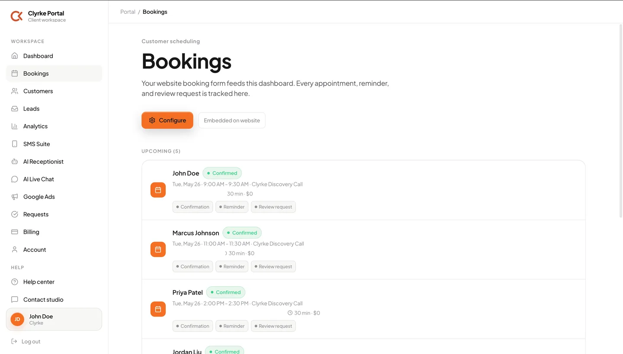Click the AI Live Chat bubble icon
The image size is (623, 354).
coord(15,179)
